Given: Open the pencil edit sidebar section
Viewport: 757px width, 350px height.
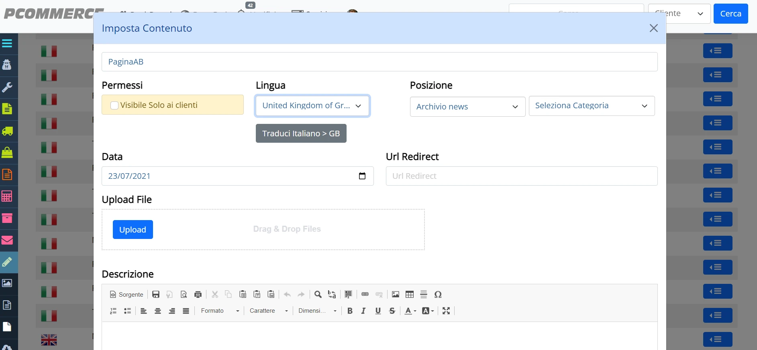Looking at the screenshot, I should coord(7,262).
